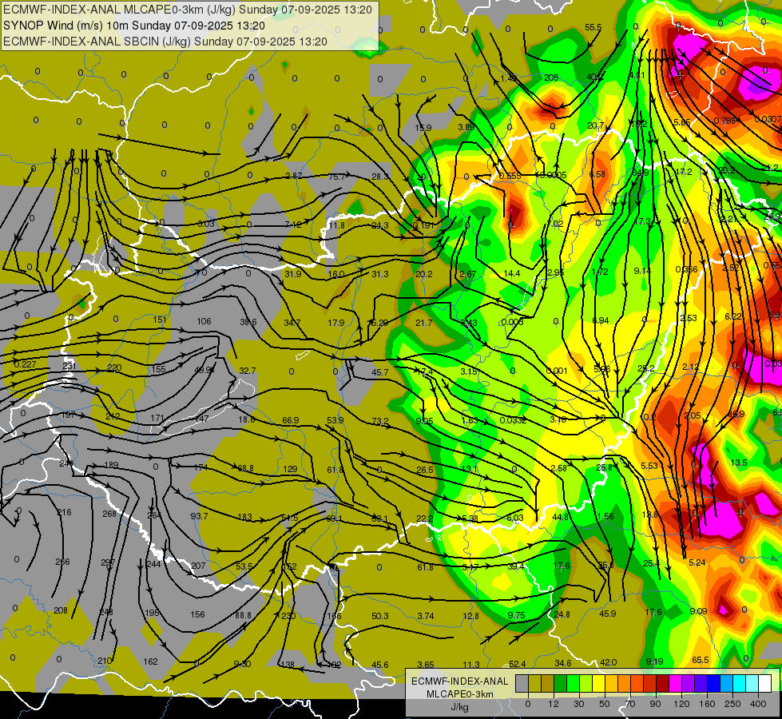The width and height of the screenshot is (782, 719).
Task: Click the map value 39.4
Action: click(516, 566)
